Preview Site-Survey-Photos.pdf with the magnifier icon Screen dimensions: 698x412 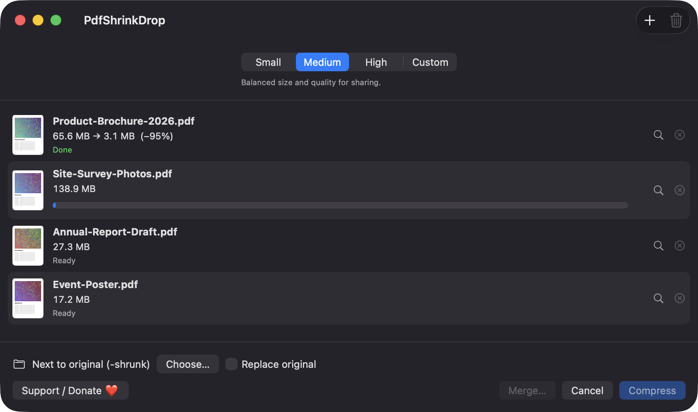point(658,190)
